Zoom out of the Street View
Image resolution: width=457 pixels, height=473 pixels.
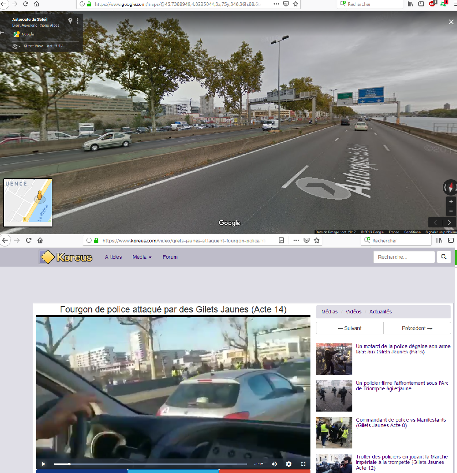451,211
